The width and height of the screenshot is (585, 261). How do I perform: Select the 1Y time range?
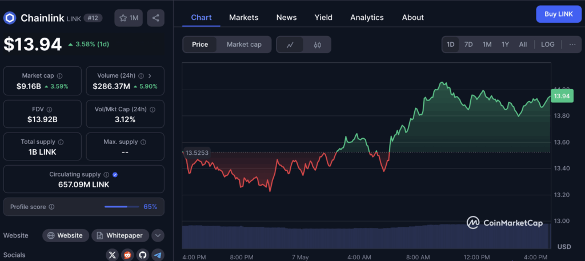505,45
